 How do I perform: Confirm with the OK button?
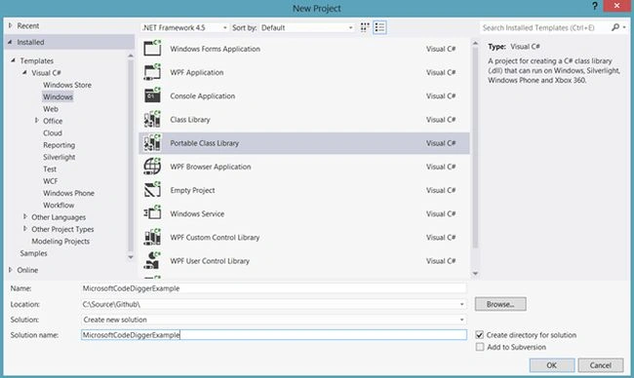tap(552, 365)
